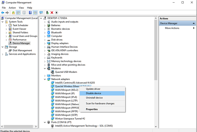Toggle Show/Hide Console Tree toolbar icon
Screen dimensions: 197x132
18,13
